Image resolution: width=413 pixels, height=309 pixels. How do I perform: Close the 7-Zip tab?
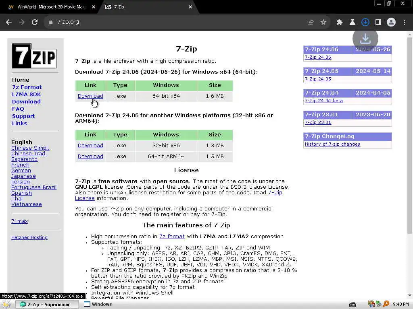[190, 7]
